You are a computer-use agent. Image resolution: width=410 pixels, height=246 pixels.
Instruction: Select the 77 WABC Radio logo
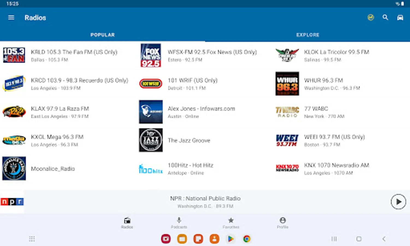pos(287,112)
